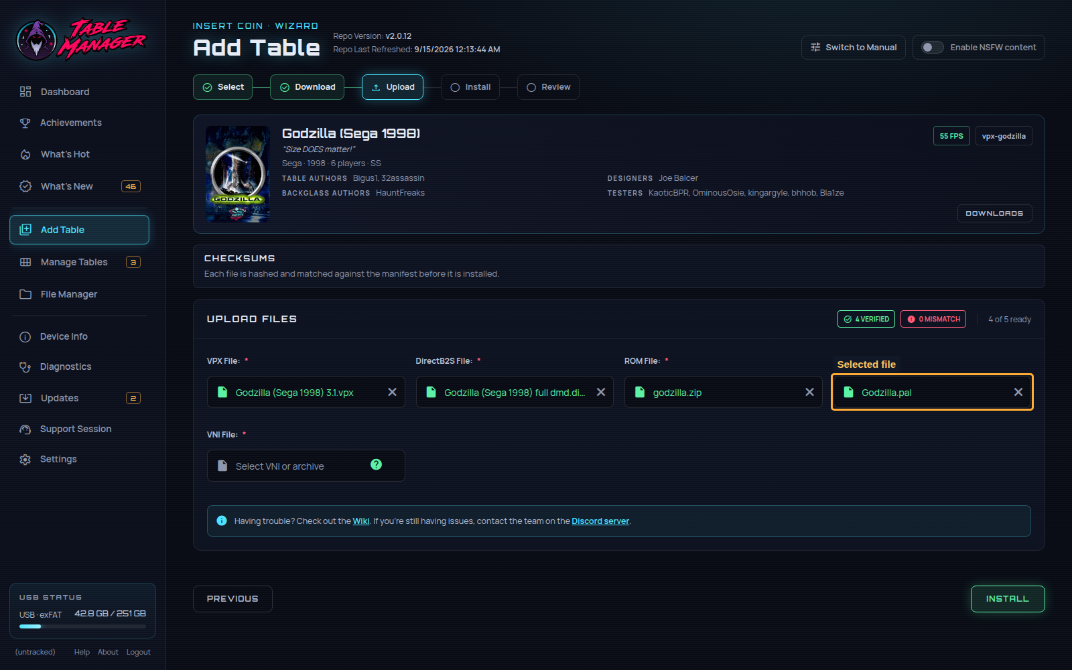Screen dimensions: 1072x670
Task: Remove the godzilla.zip ROM file
Action: click(809, 392)
